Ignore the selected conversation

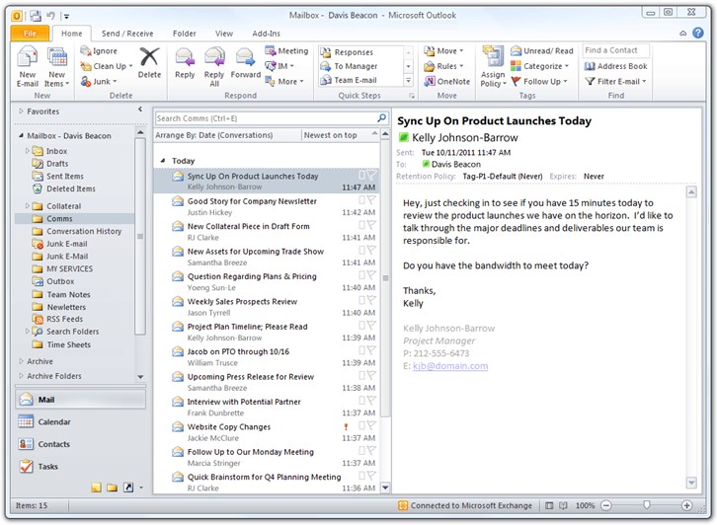[99, 50]
